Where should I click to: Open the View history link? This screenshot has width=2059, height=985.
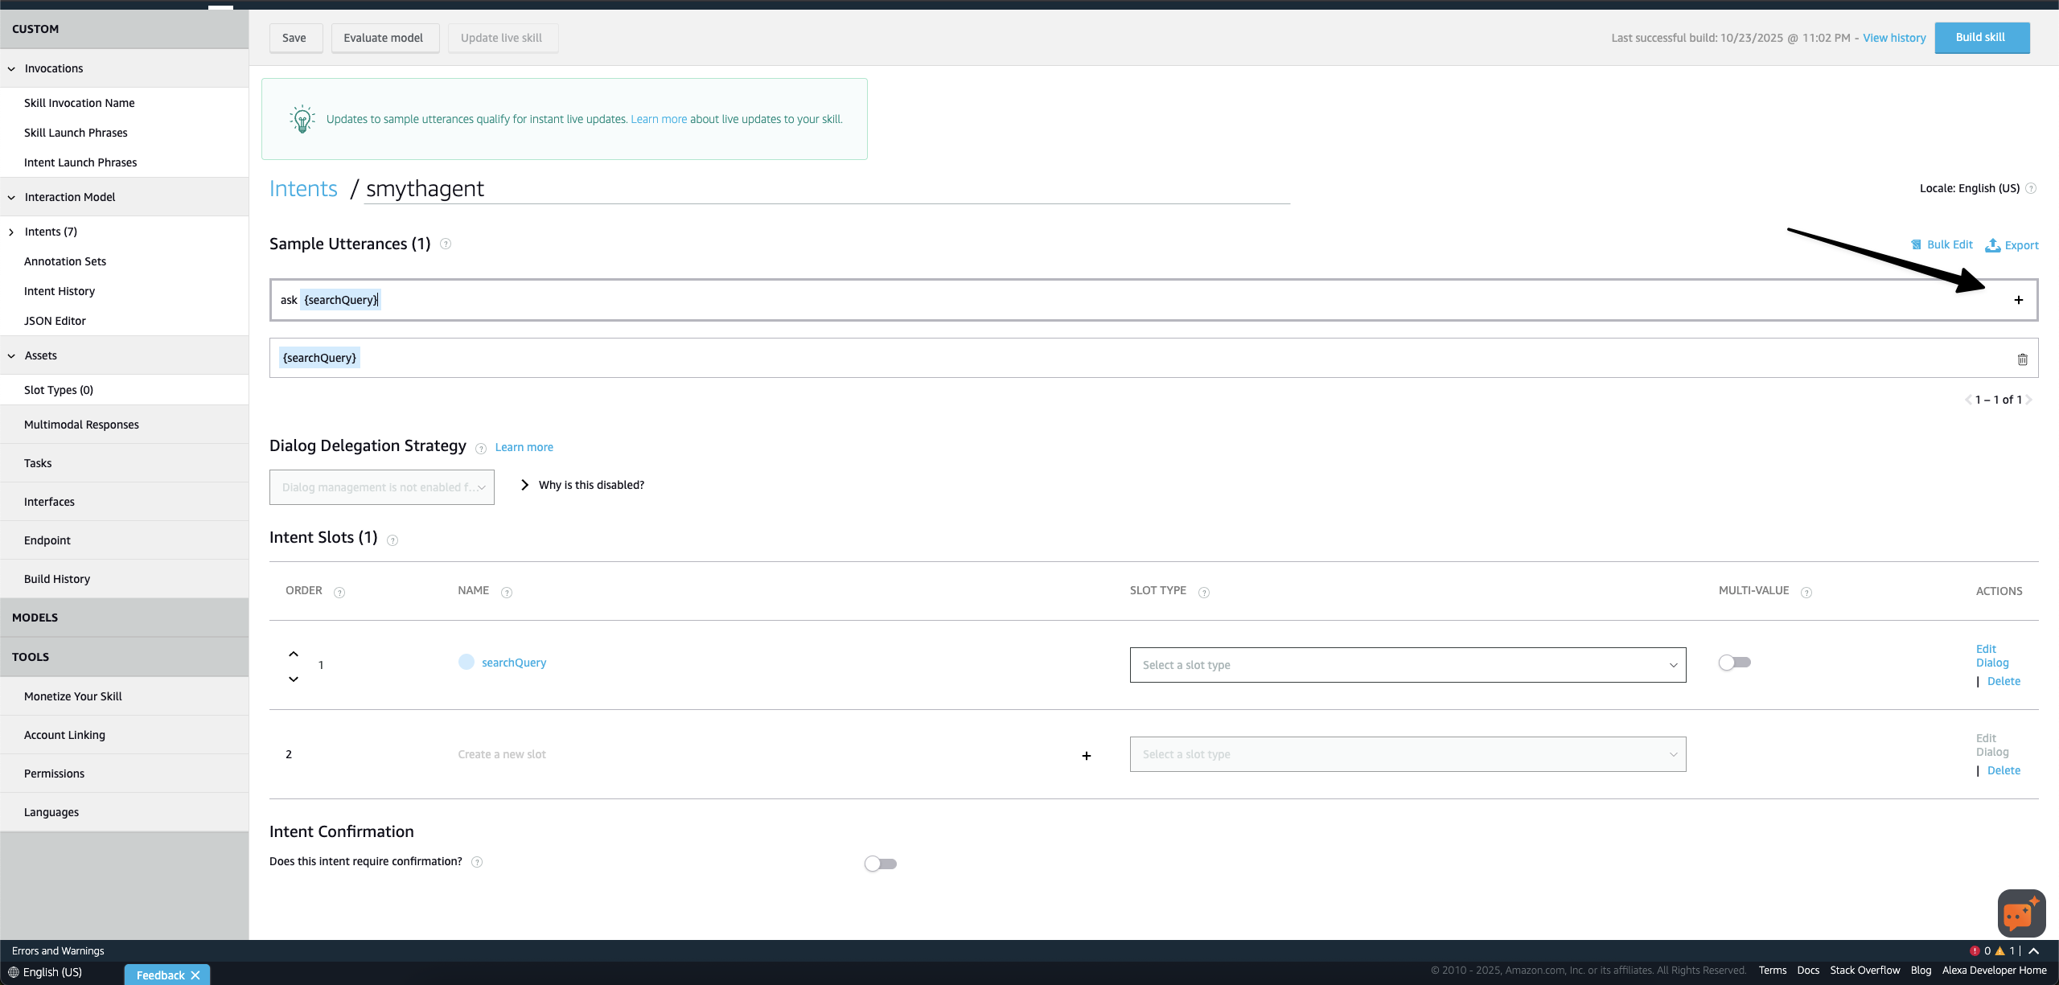[1894, 37]
